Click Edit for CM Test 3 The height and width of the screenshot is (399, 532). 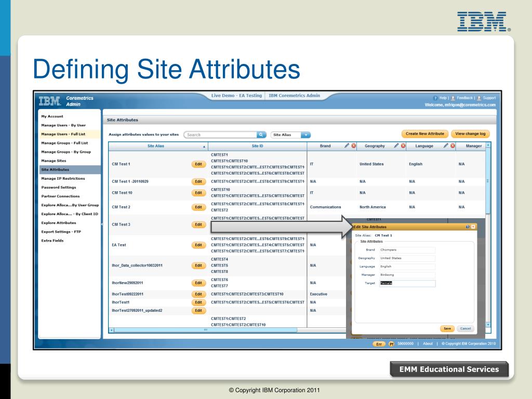(198, 224)
